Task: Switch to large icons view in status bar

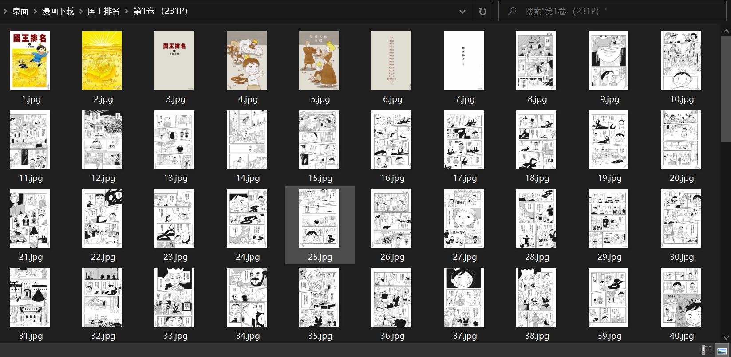Action: coord(723,350)
